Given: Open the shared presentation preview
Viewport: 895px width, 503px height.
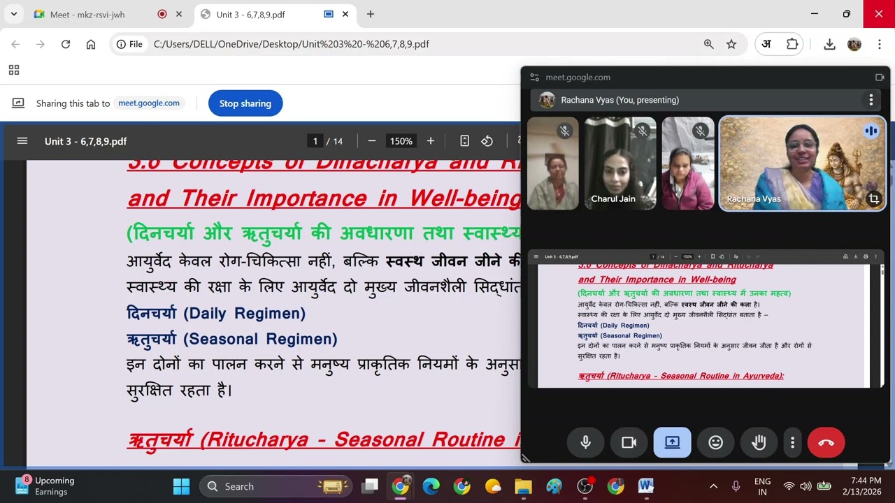Looking at the screenshot, I should [706, 319].
